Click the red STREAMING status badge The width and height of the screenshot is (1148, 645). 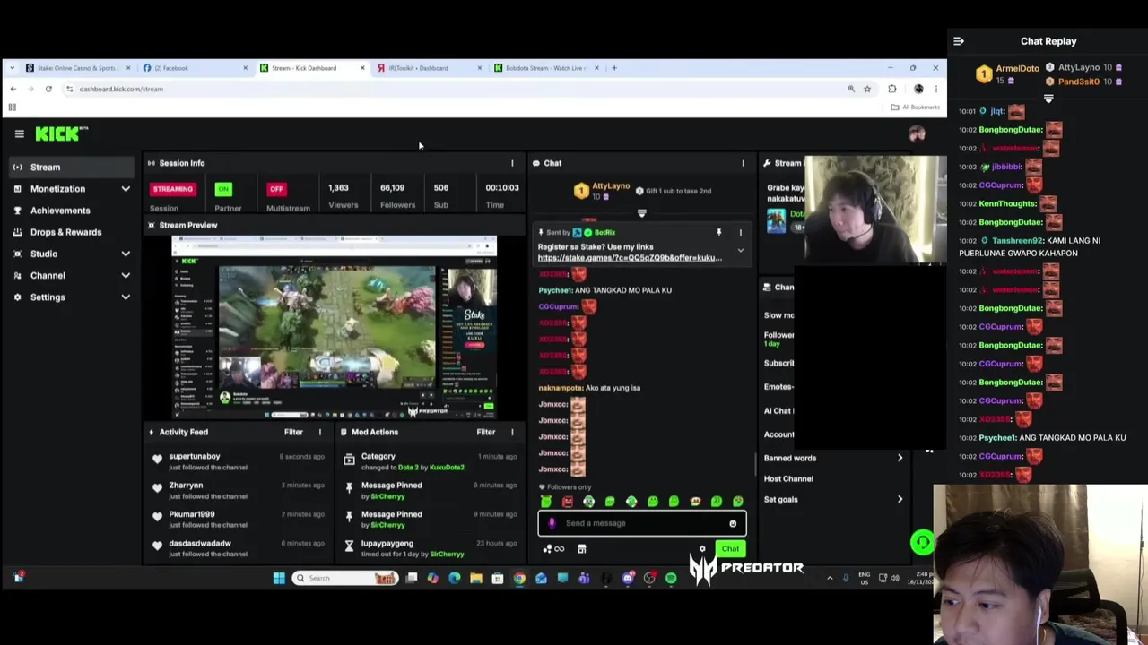(172, 189)
